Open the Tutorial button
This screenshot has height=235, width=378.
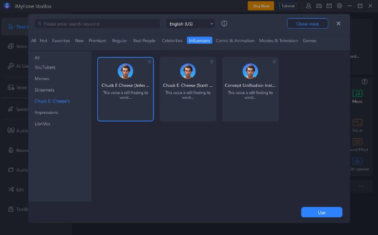coord(288,6)
